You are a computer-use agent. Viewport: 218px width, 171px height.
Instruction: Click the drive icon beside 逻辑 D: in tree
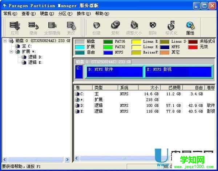[x=24, y=57]
